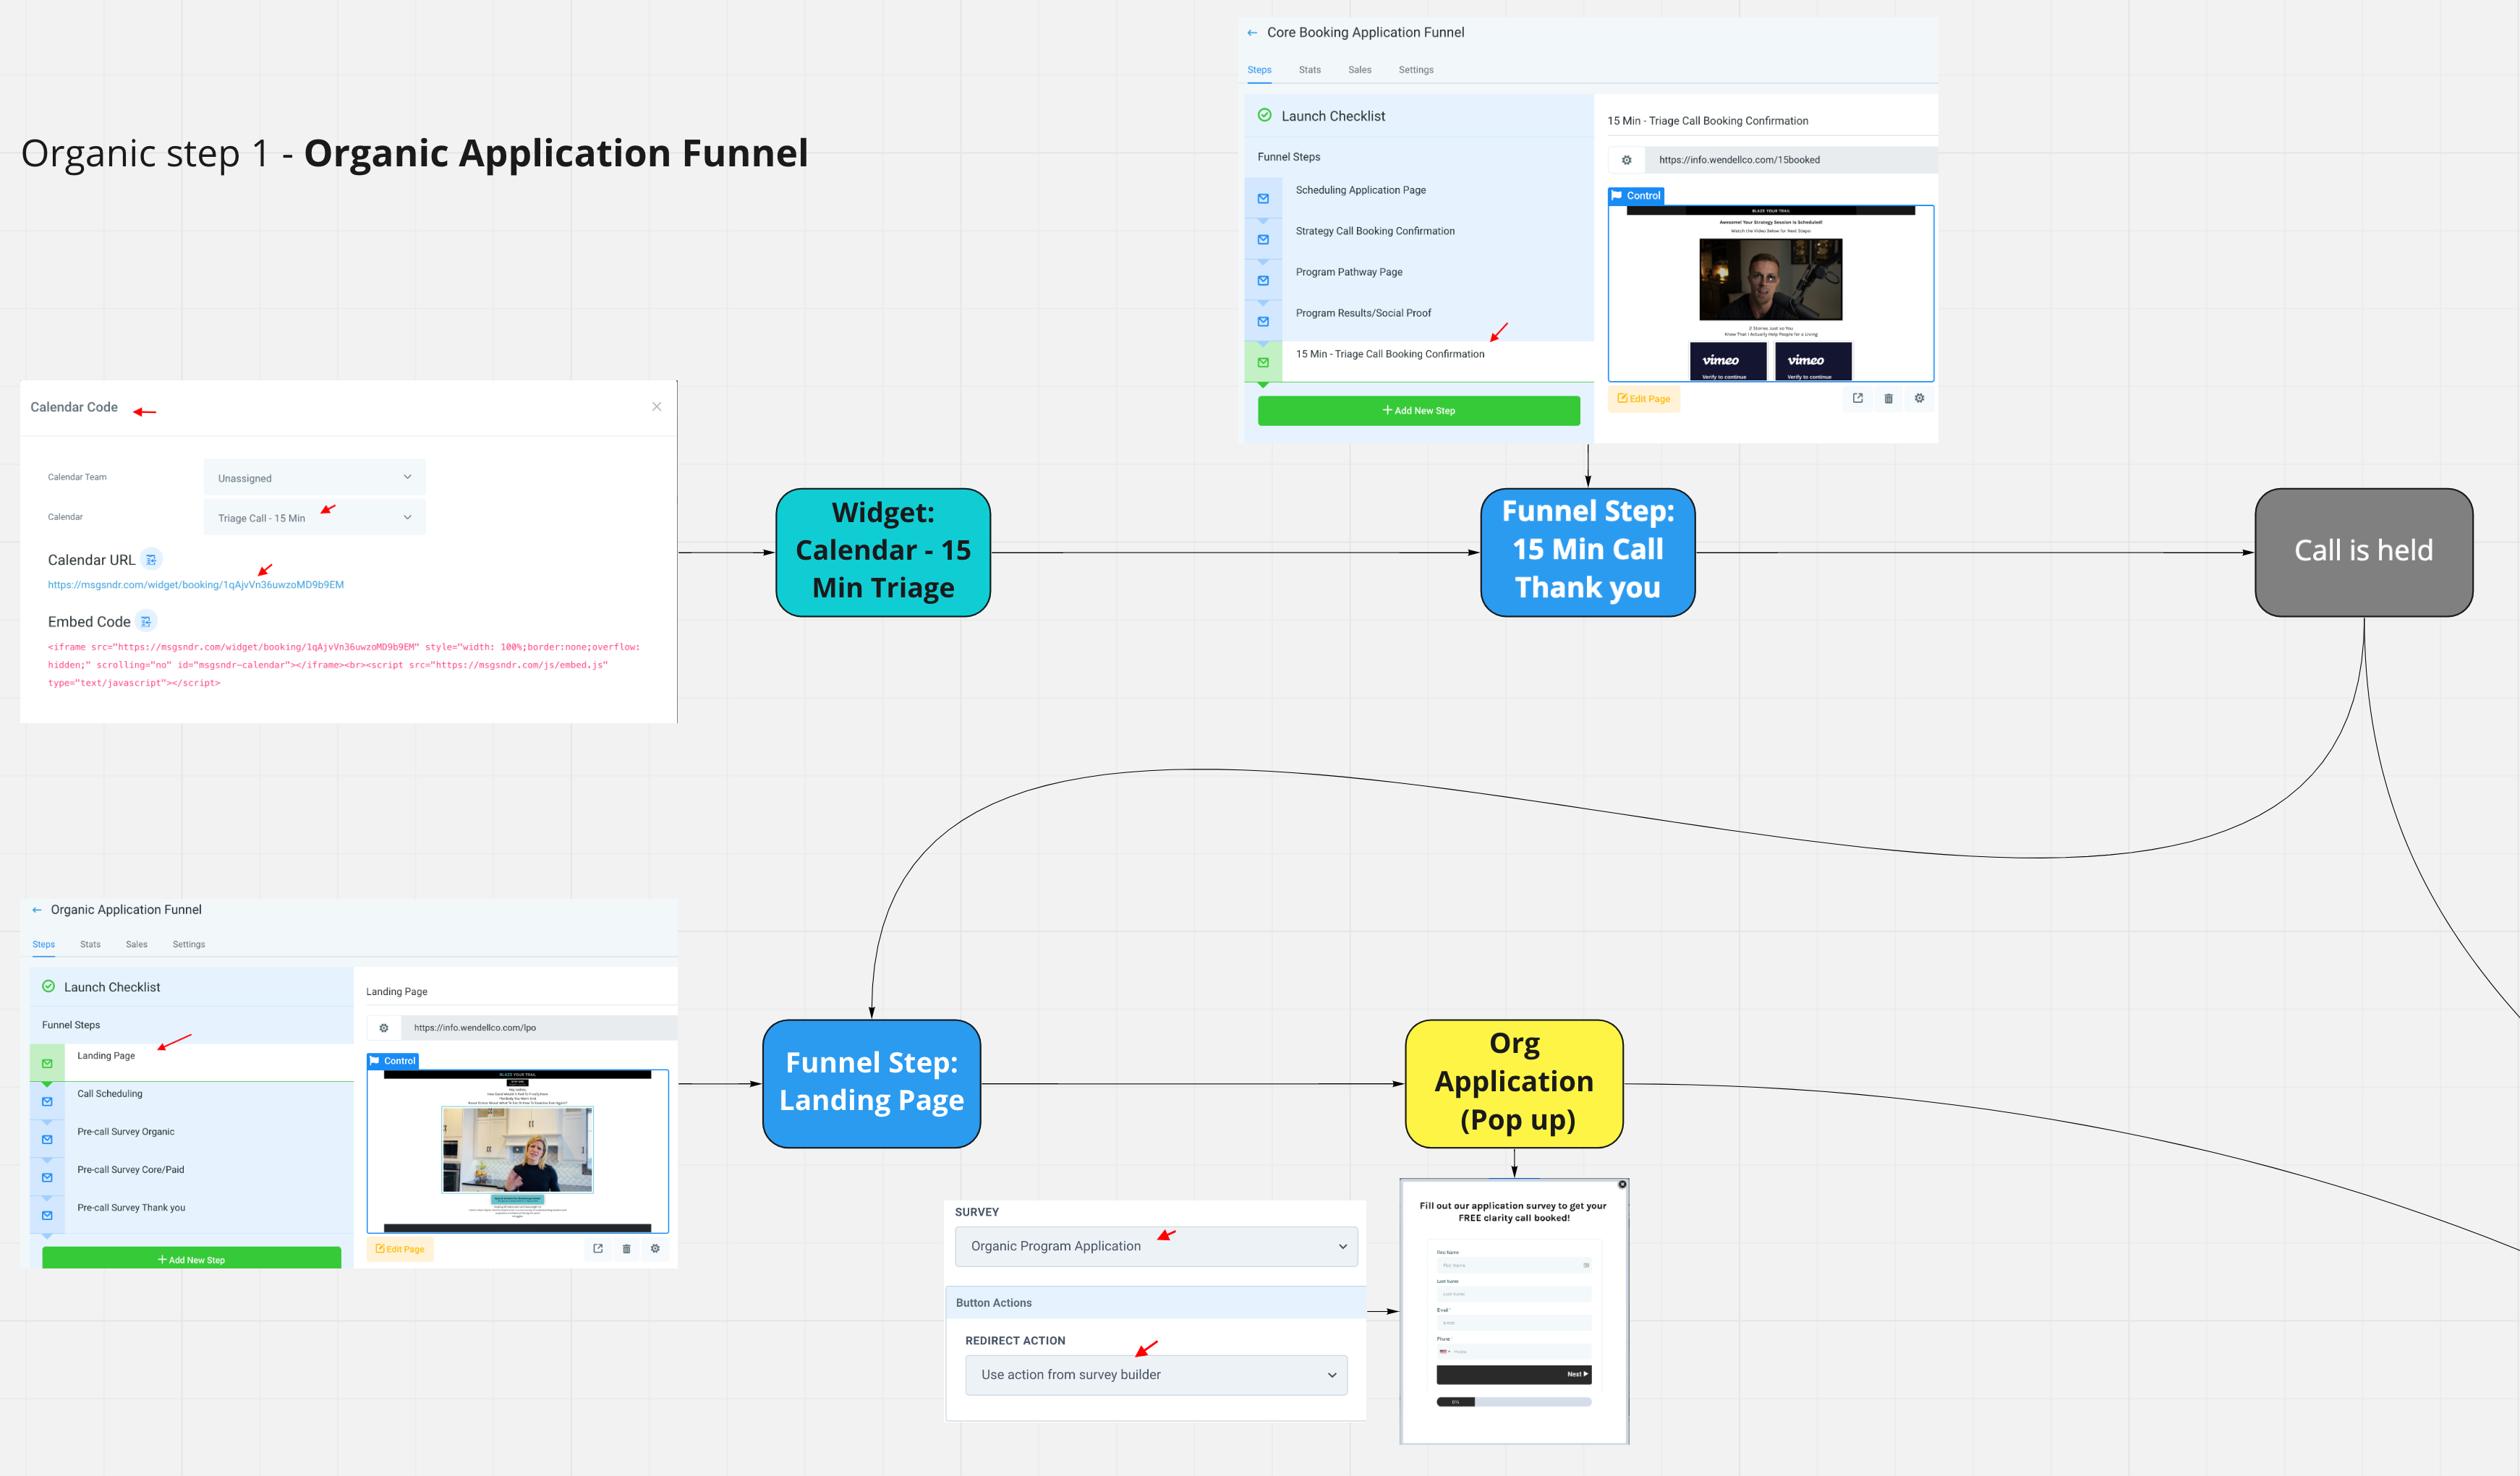2520x1476 pixels.
Task: Click the back arrow on Organic Application Funnel
Action: pyautogui.click(x=36, y=909)
